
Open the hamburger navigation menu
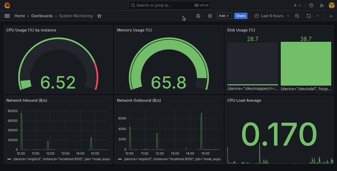[x=7, y=16]
